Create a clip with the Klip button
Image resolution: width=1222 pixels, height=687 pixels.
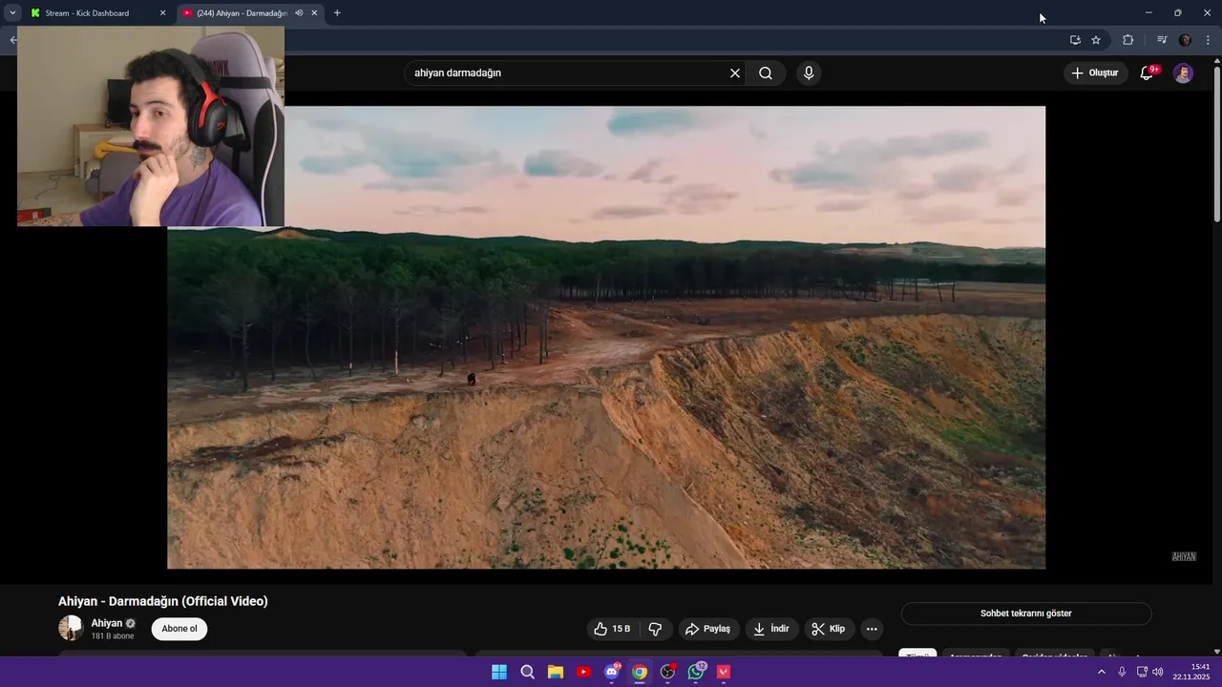pyautogui.click(x=829, y=629)
